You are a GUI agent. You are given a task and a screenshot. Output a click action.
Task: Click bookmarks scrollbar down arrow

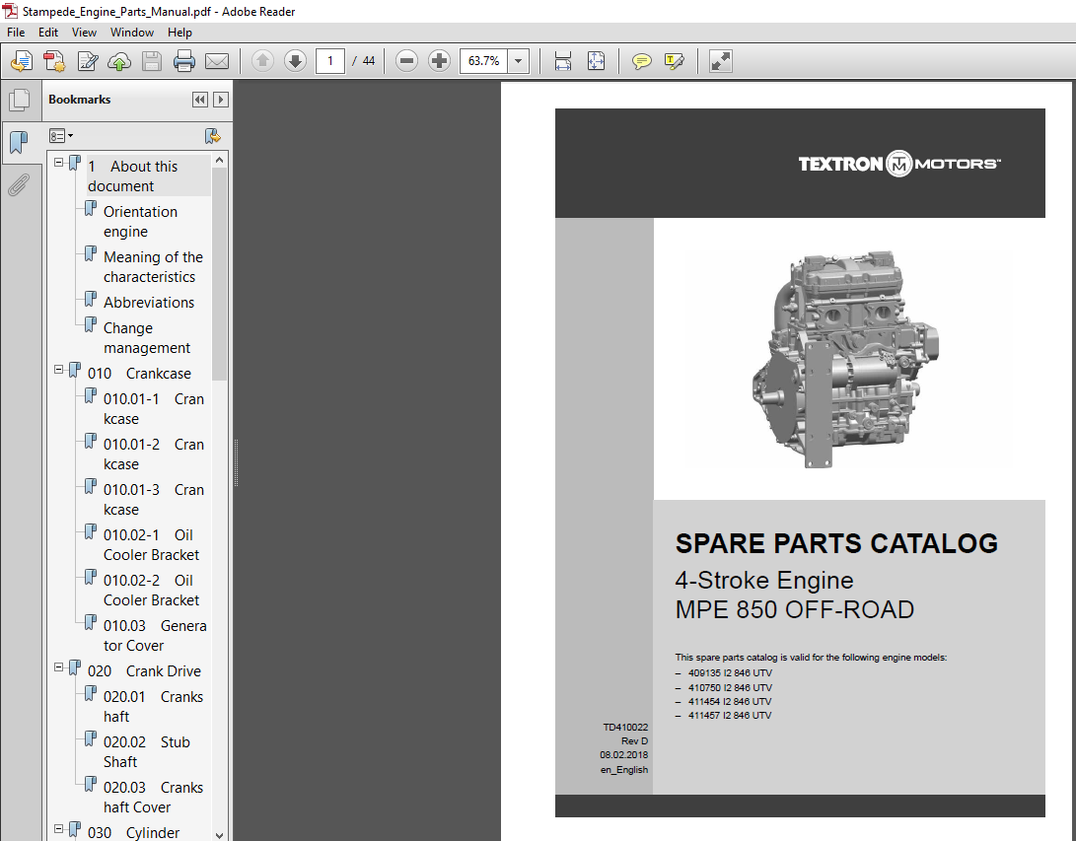(220, 835)
